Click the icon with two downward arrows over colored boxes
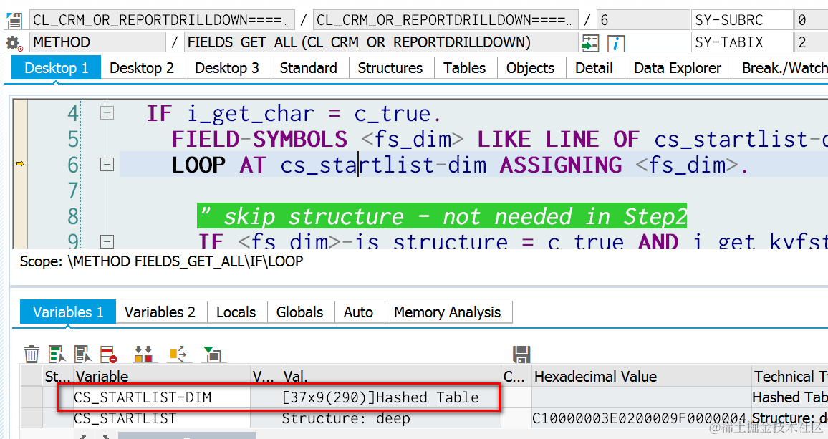This screenshot has width=828, height=439. point(143,354)
